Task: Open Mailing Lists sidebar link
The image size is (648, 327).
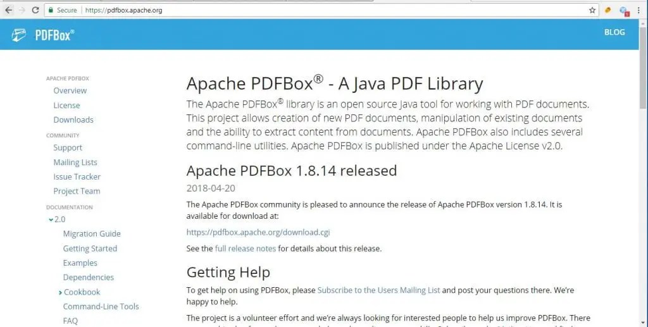Action: (75, 163)
